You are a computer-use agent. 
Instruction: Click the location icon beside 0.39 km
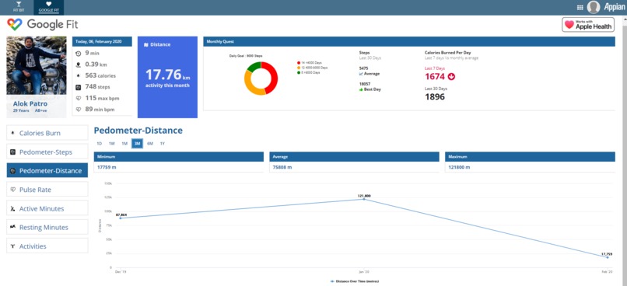79,65
